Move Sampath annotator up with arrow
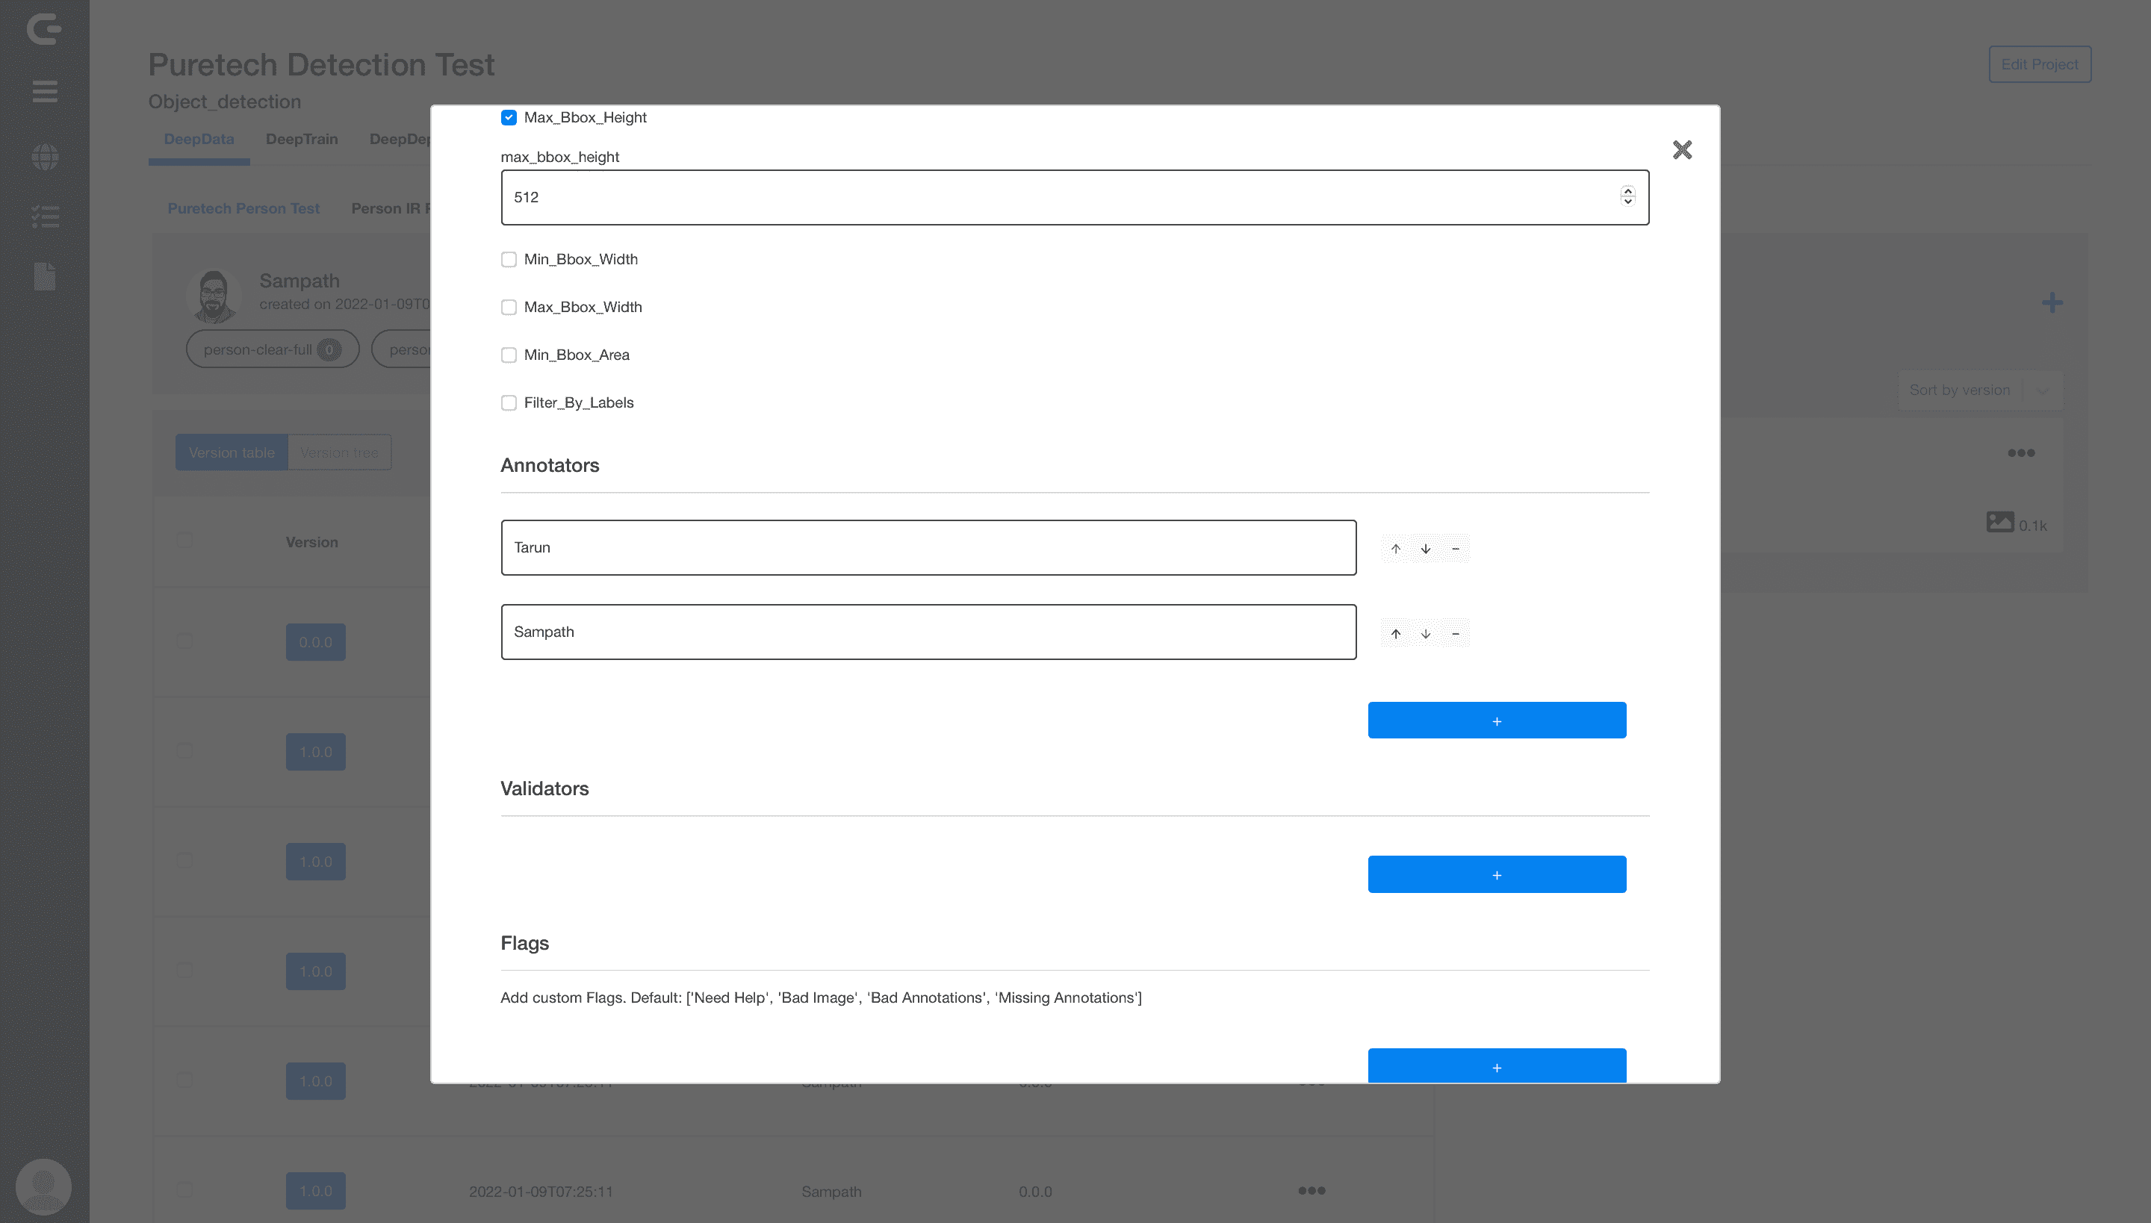 (1396, 633)
